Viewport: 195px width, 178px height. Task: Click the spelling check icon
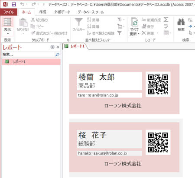[166, 26]
